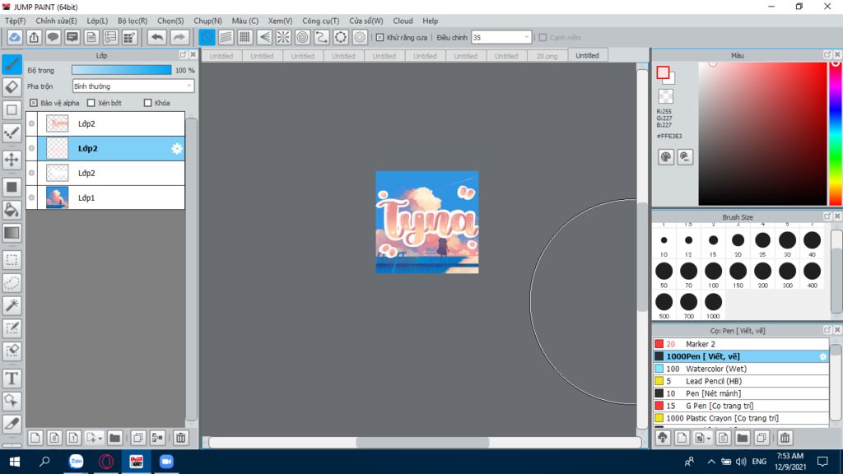Delete brush with trash icon in Cọ panel
This screenshot has height=474, width=843.
[x=785, y=438]
